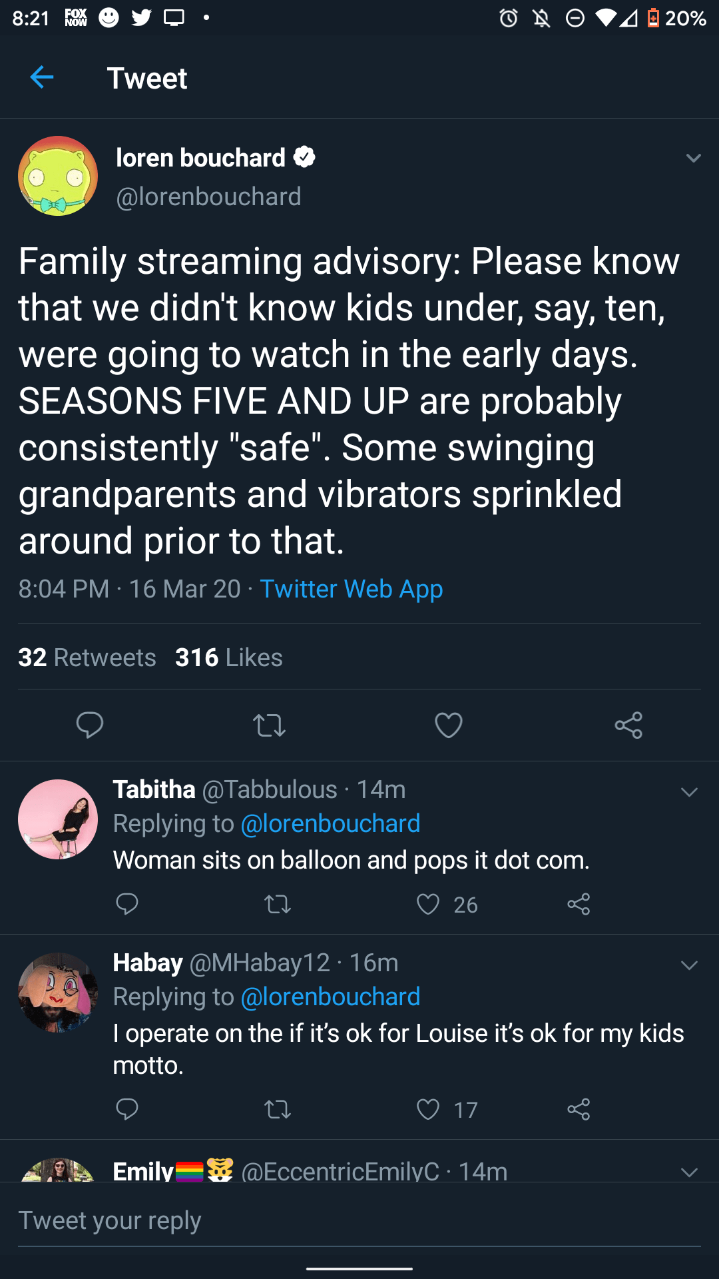This screenshot has width=719, height=1279.
Task: Reply to loren bouchard's main tweet
Action: pos(90,725)
